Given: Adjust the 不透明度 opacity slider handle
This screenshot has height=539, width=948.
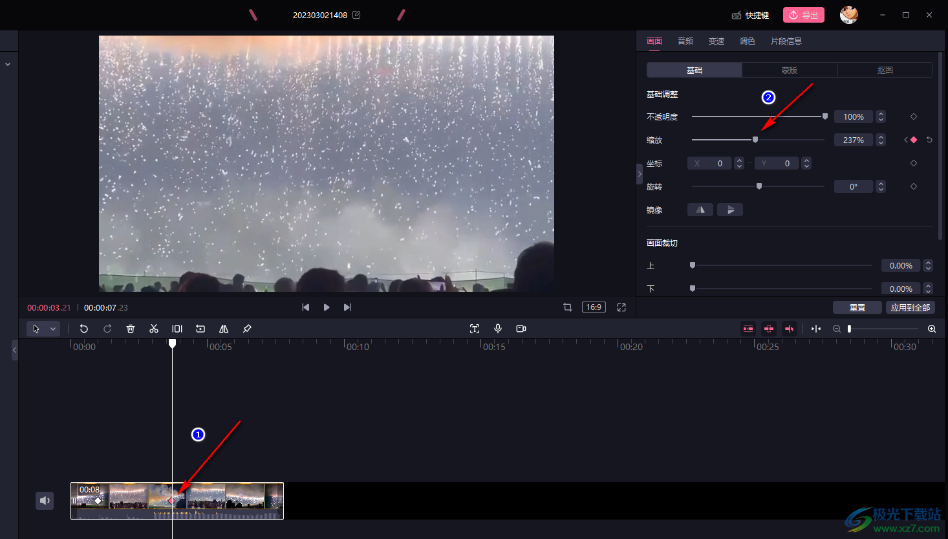Looking at the screenshot, I should tap(825, 116).
